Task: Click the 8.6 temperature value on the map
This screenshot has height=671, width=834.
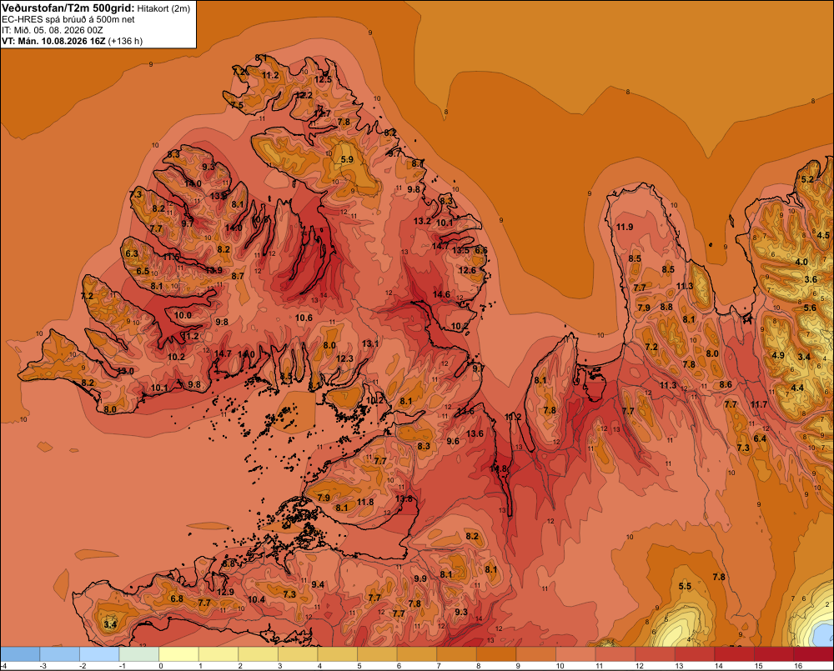Action: tap(726, 384)
